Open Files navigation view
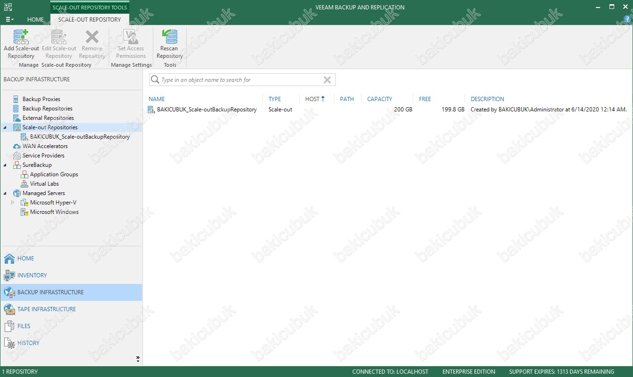The width and height of the screenshot is (633, 377). 24,326
